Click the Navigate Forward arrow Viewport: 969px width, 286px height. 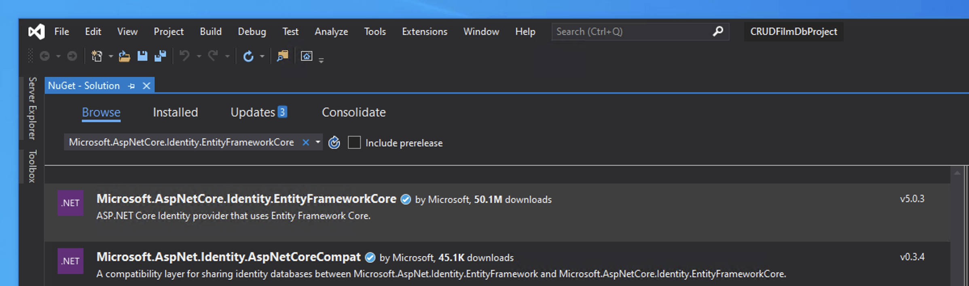(x=72, y=56)
